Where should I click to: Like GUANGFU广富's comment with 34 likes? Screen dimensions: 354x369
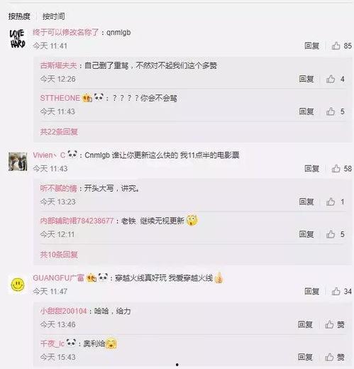(x=341, y=291)
